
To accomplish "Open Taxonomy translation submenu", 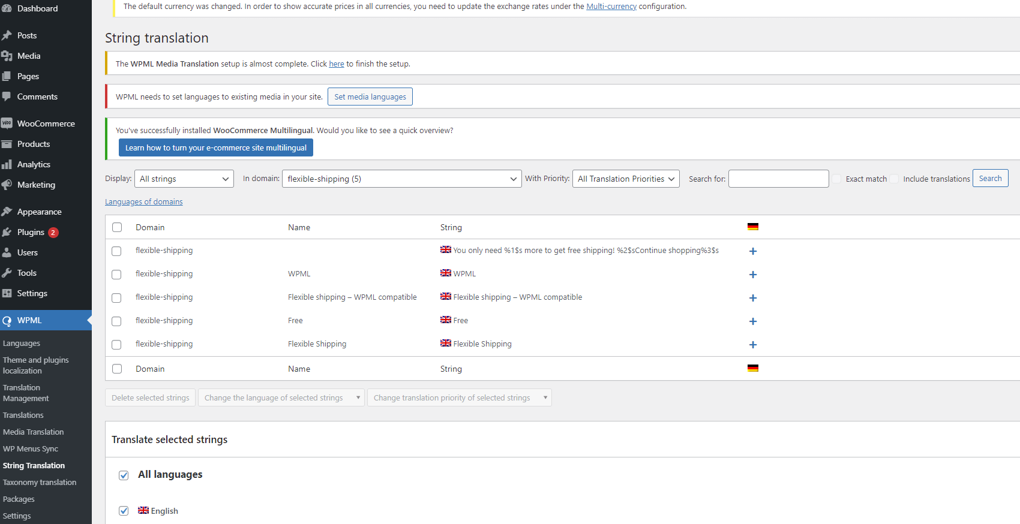I will click(40, 482).
